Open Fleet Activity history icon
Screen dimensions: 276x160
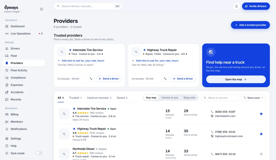tap(7, 70)
